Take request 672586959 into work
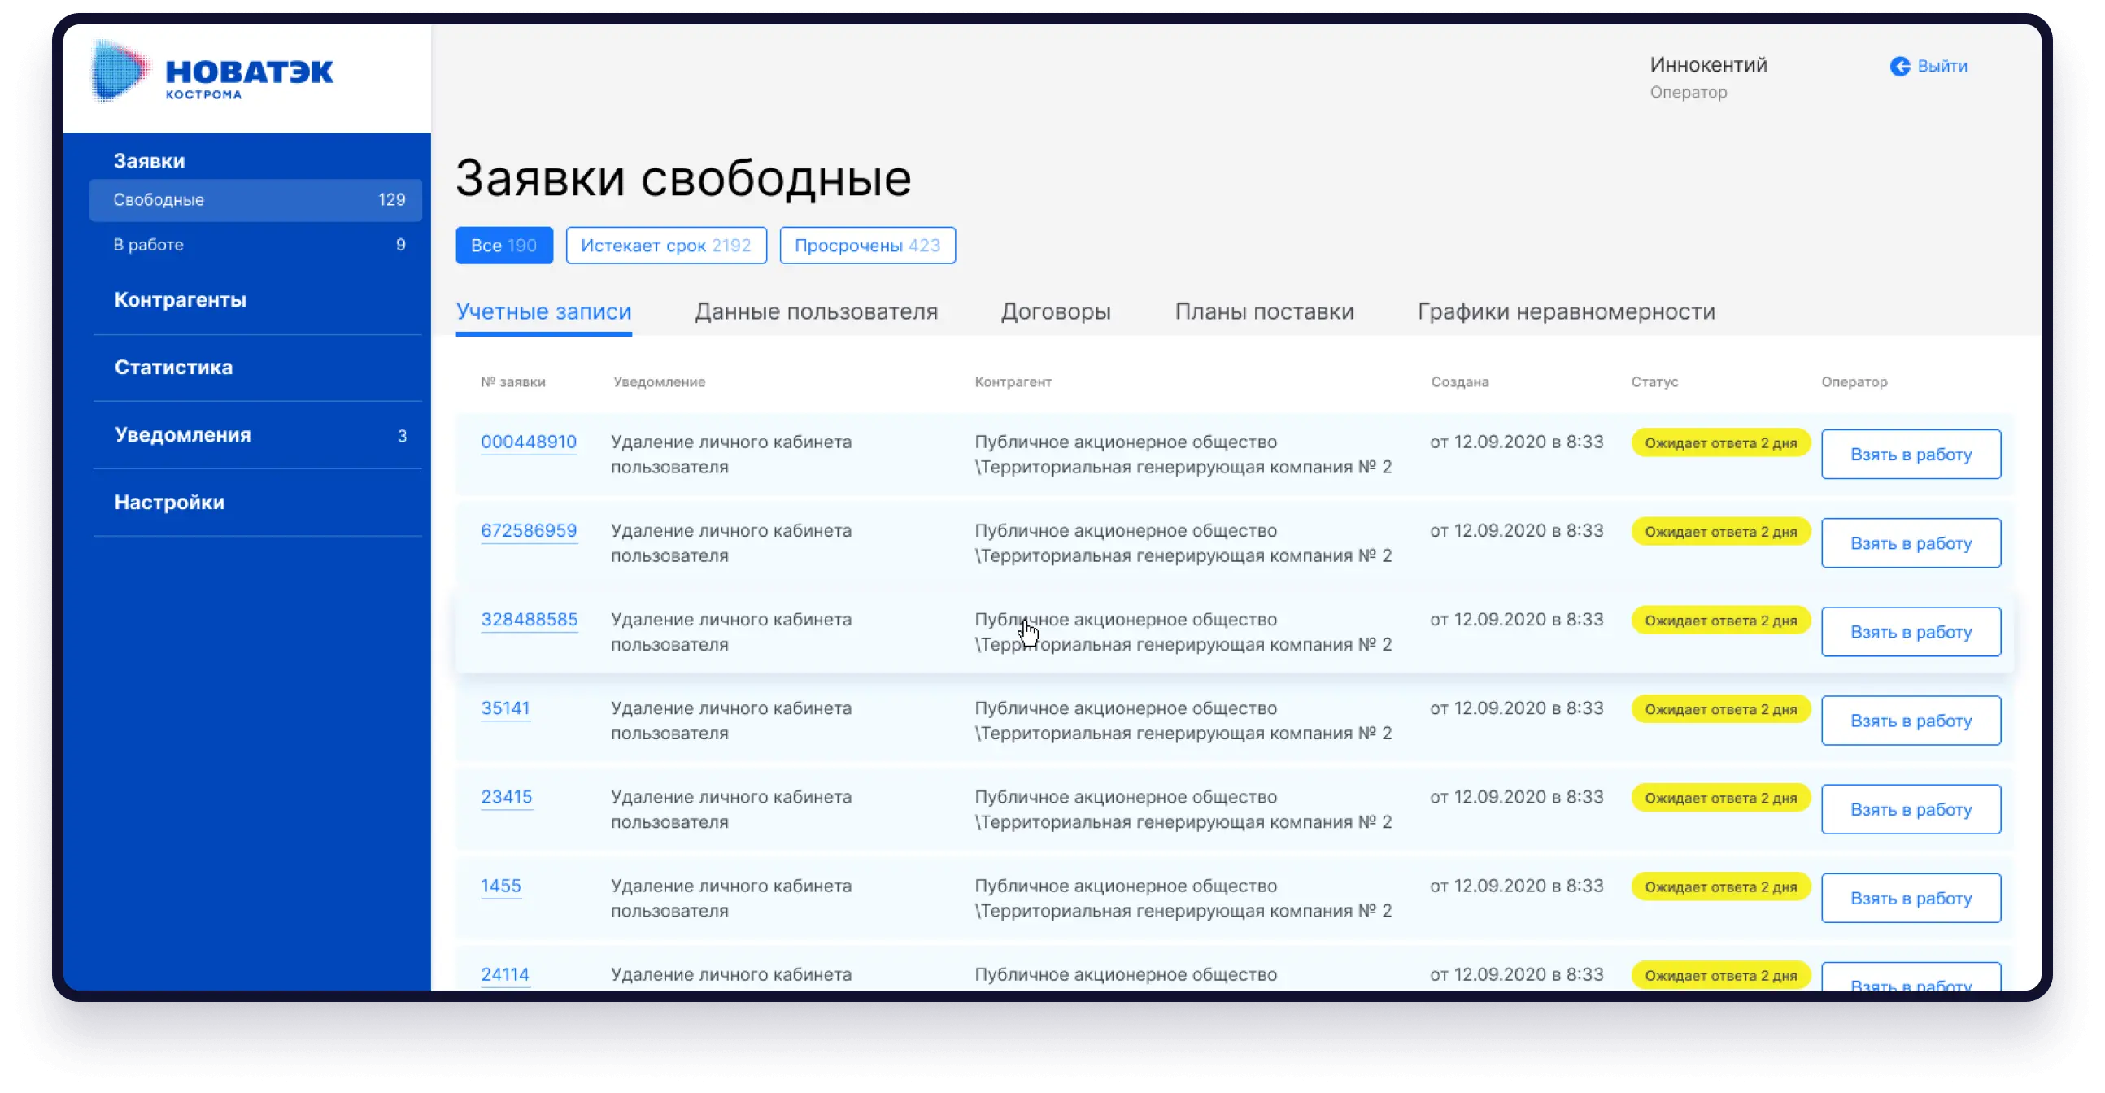Viewport: 2105px width, 1093px height. (1911, 544)
